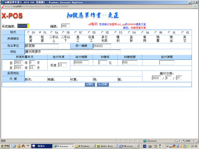Open Adobe Dreamweaver from the taskbar
The height and width of the screenshot is (149, 199).
pyautogui.click(x=106, y=146)
